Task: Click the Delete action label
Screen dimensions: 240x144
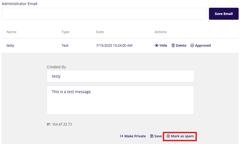Action: (181, 46)
